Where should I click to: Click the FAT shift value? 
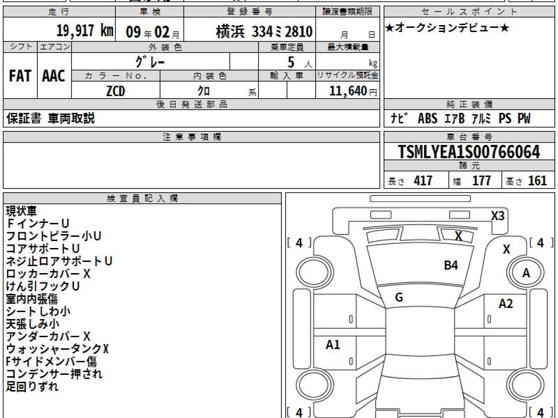(x=20, y=76)
